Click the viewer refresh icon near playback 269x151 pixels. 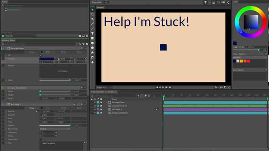(x=216, y=88)
